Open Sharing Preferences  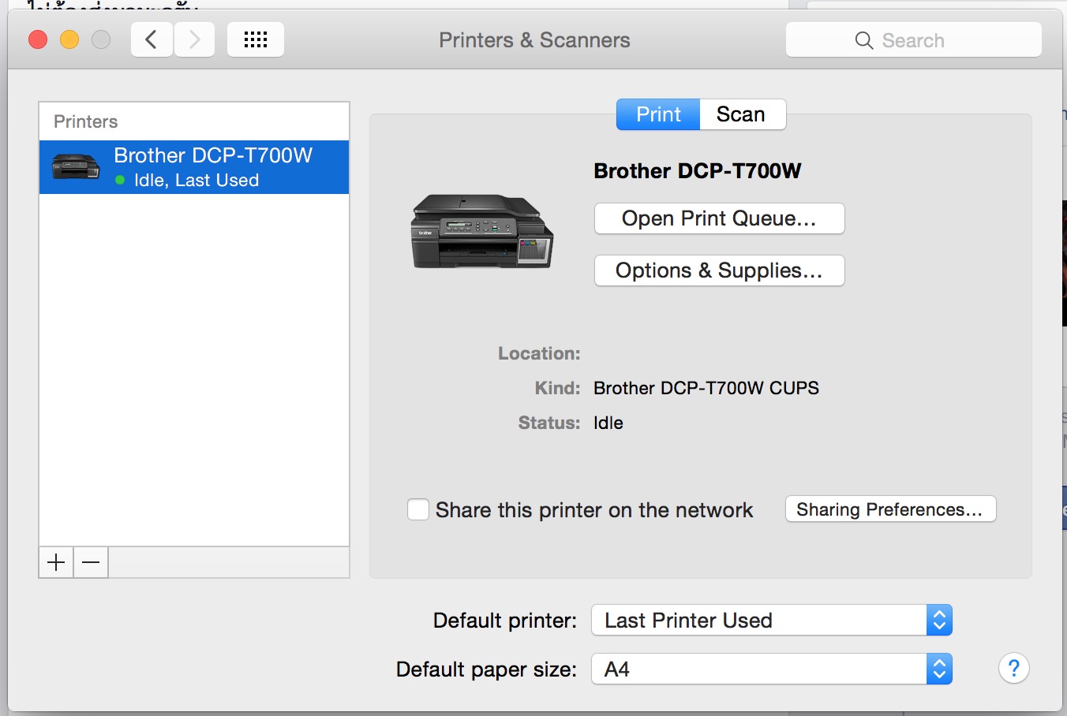click(890, 509)
